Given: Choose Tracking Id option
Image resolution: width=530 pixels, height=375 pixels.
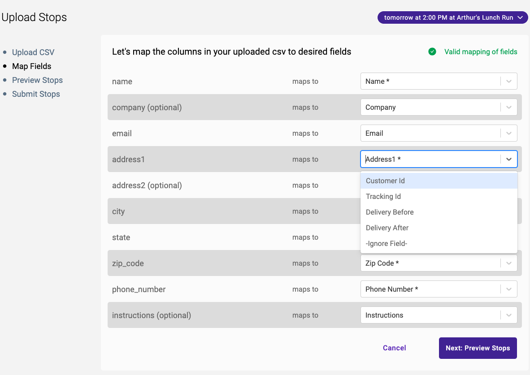Looking at the screenshot, I should (x=439, y=196).
